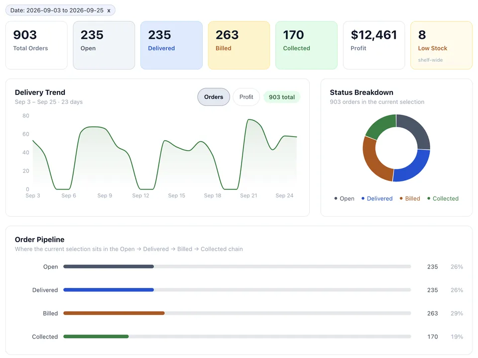Screen dimensions: 478x358
Task: Toggle Delivered in the donut legend
Action: click(x=377, y=198)
